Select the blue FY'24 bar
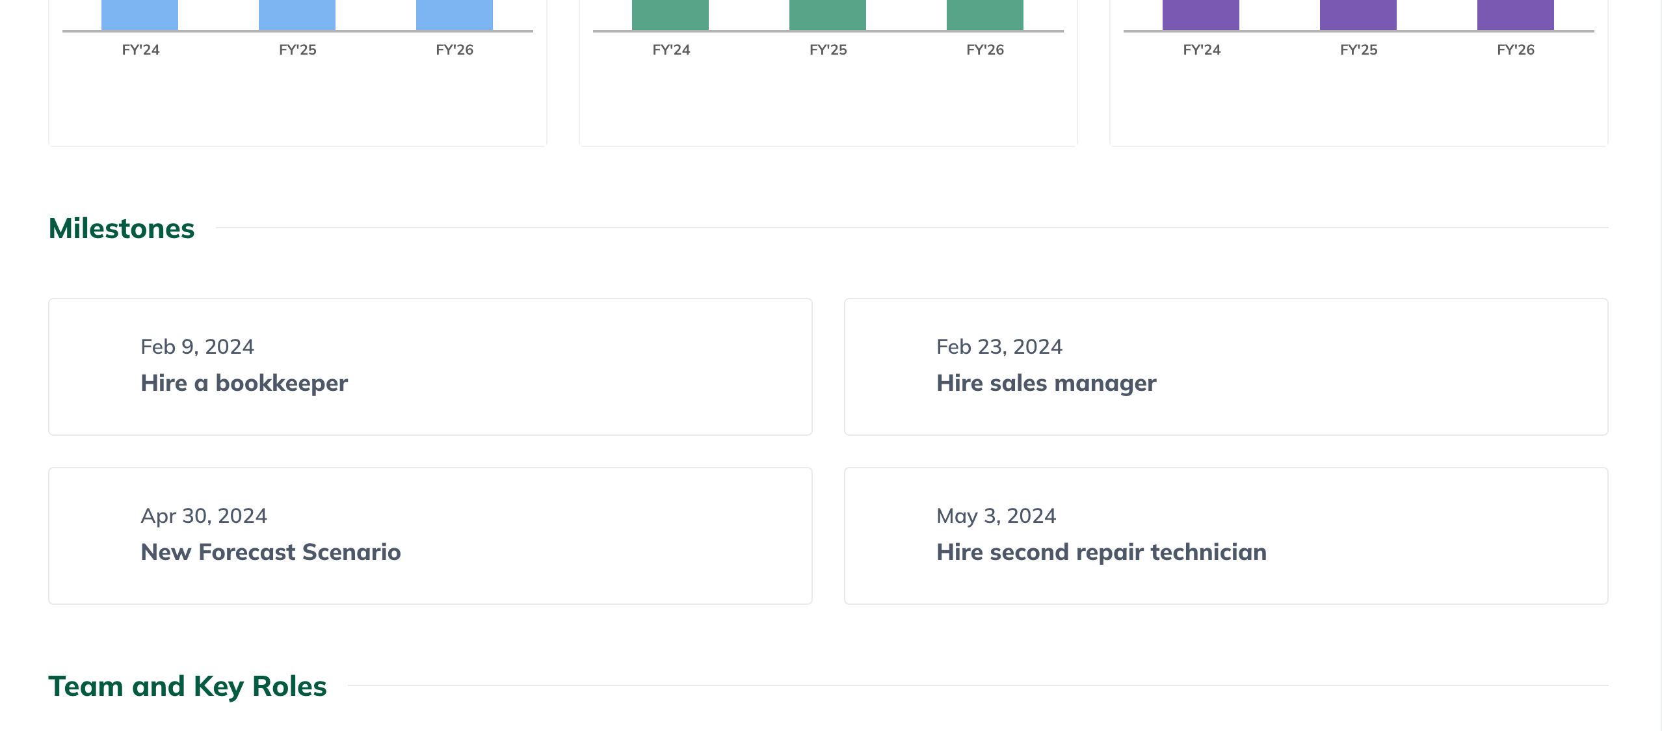Viewport: 1662px width, 731px height. [x=138, y=13]
